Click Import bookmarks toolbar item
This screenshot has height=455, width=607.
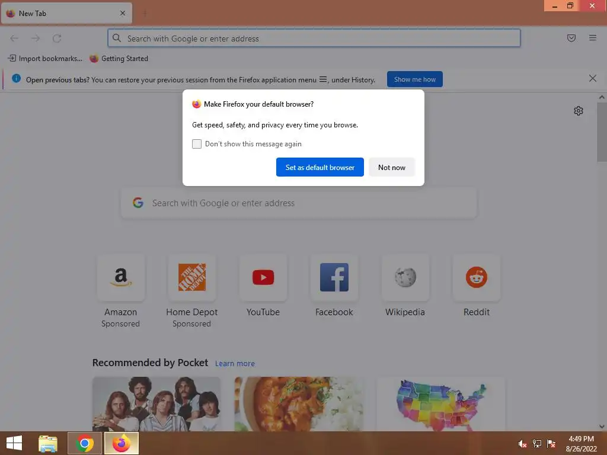pos(45,59)
